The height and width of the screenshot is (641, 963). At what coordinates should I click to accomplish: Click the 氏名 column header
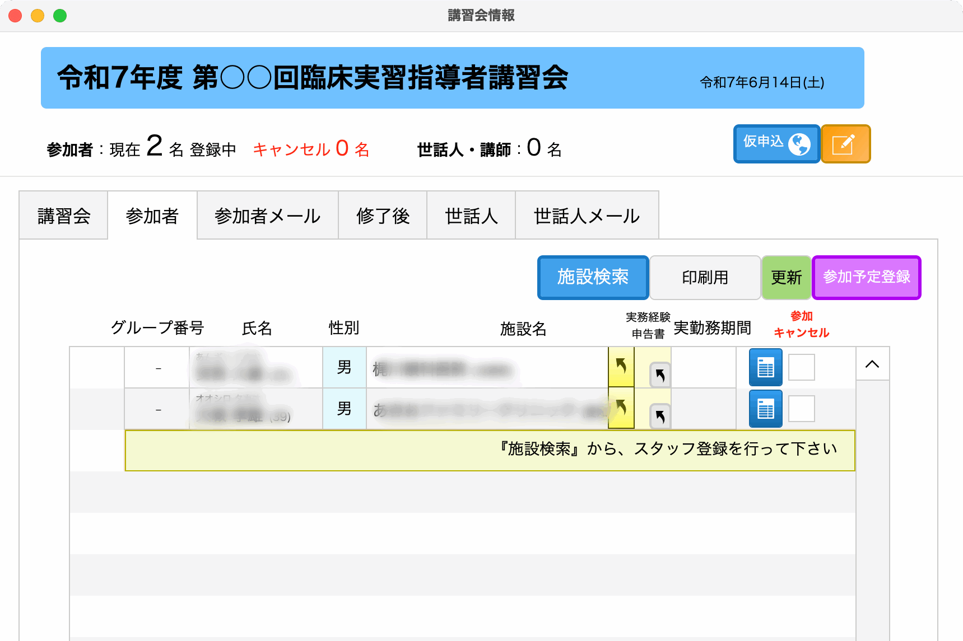pyautogui.click(x=257, y=328)
